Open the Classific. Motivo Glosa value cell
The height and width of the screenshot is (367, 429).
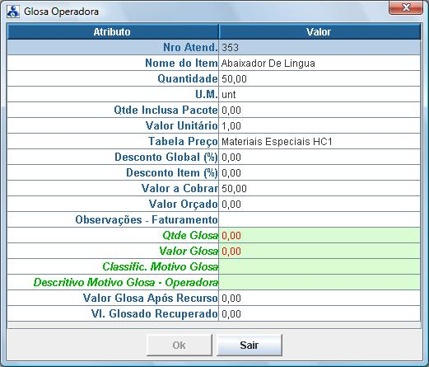pyautogui.click(x=319, y=266)
